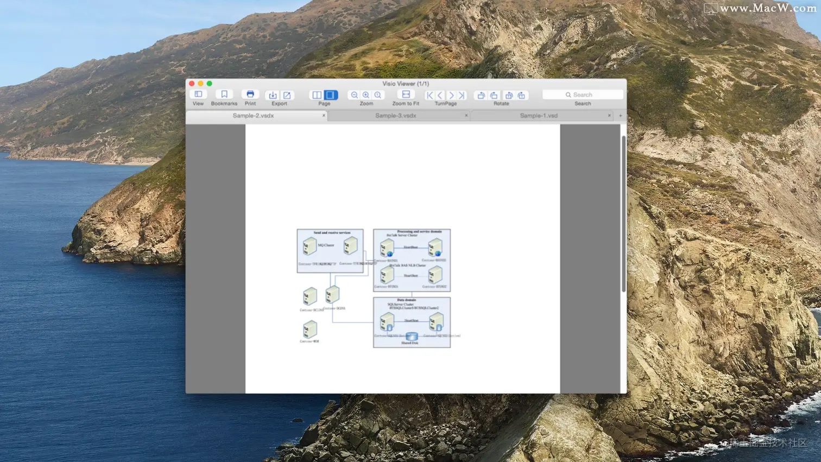Toggle the View sidebar icon
Viewport: 821px width, 462px height.
pyautogui.click(x=198, y=94)
